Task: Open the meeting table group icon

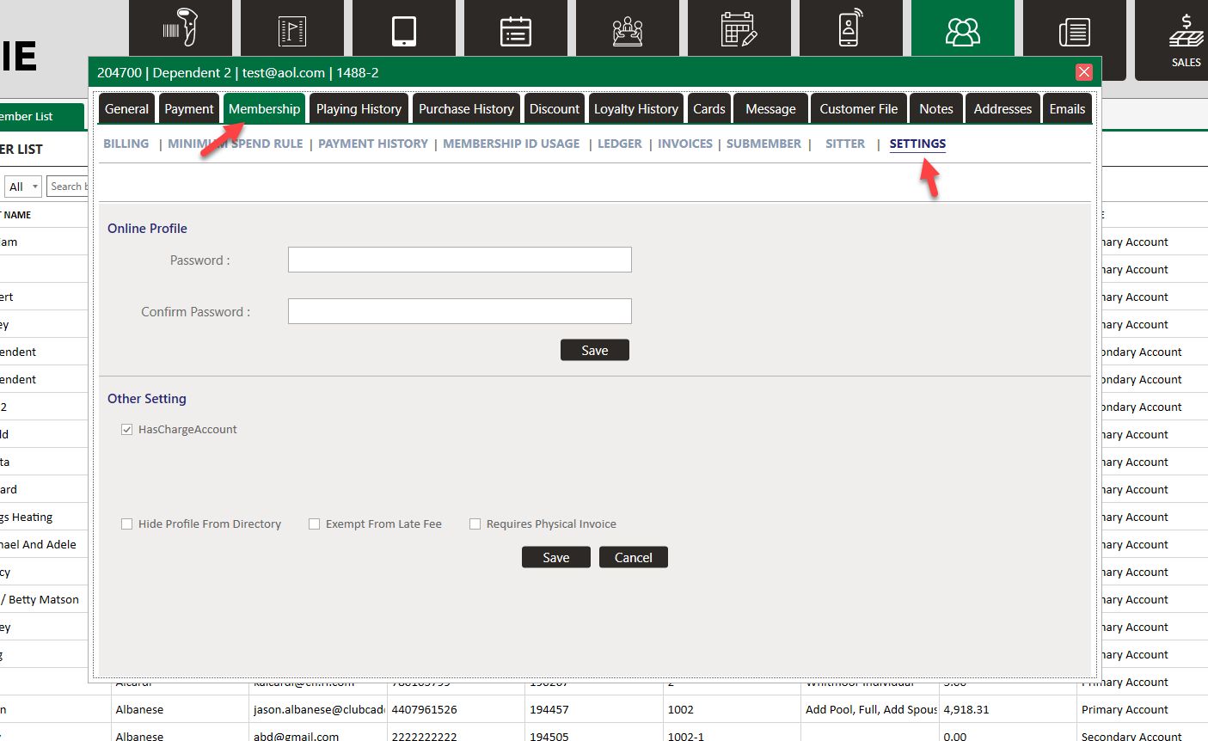Action: (x=628, y=31)
